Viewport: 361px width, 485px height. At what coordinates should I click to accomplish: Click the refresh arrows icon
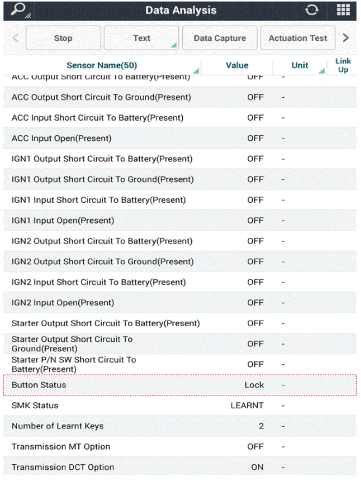click(312, 10)
